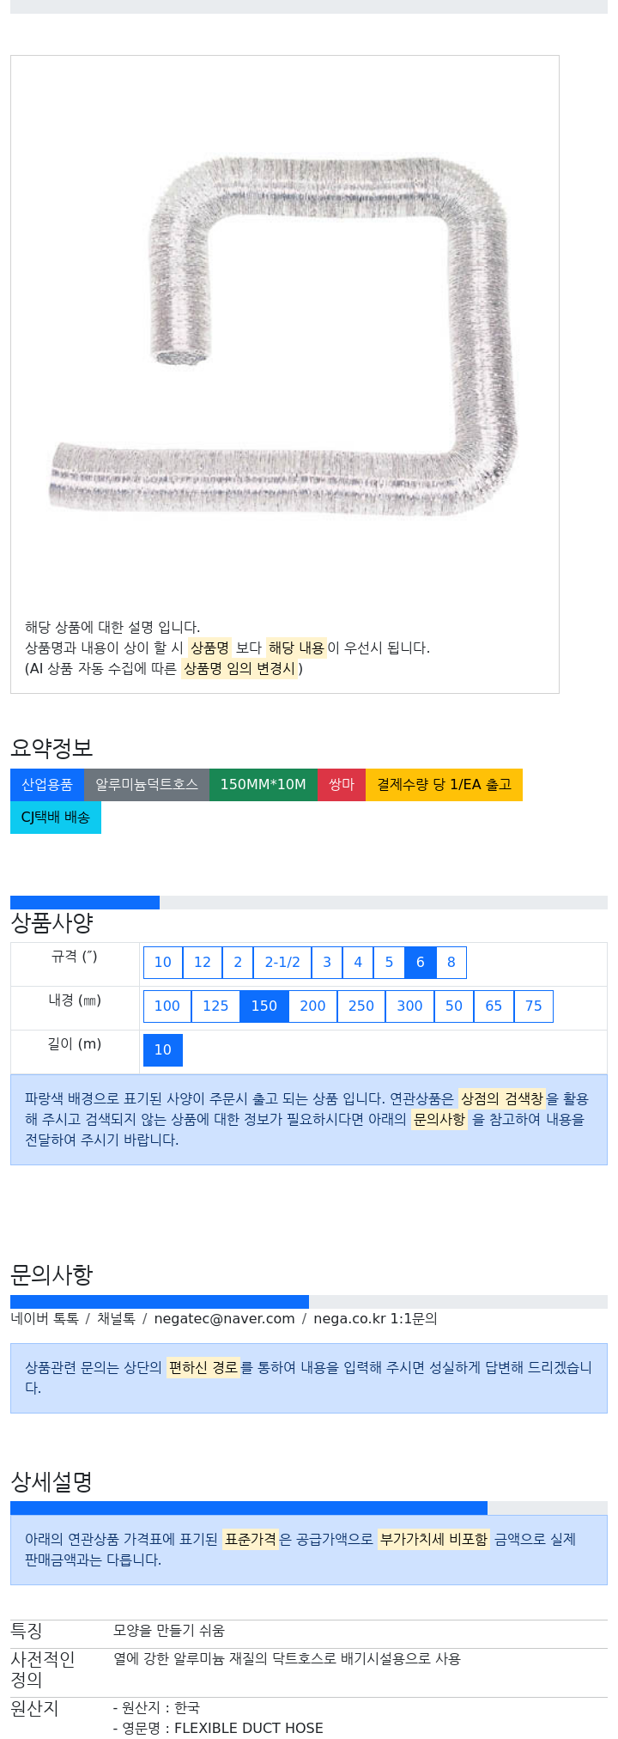Click the 150MM*10M green tag

(x=264, y=785)
